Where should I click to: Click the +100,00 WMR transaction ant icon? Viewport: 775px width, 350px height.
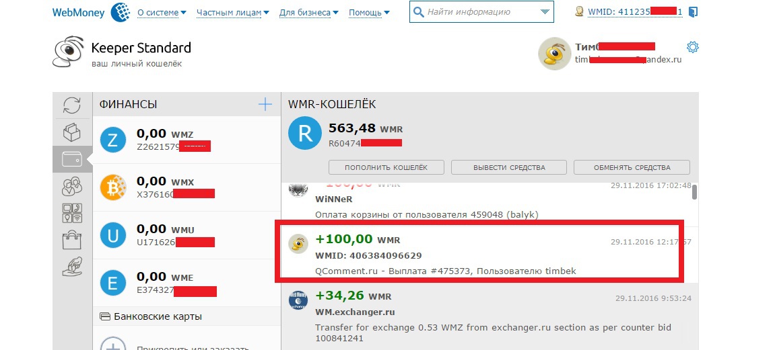click(x=298, y=244)
